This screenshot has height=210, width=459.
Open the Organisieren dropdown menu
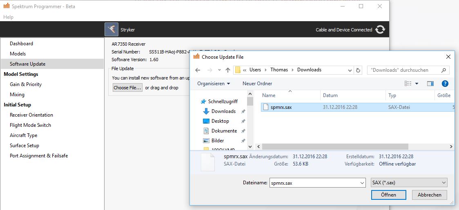point(214,84)
